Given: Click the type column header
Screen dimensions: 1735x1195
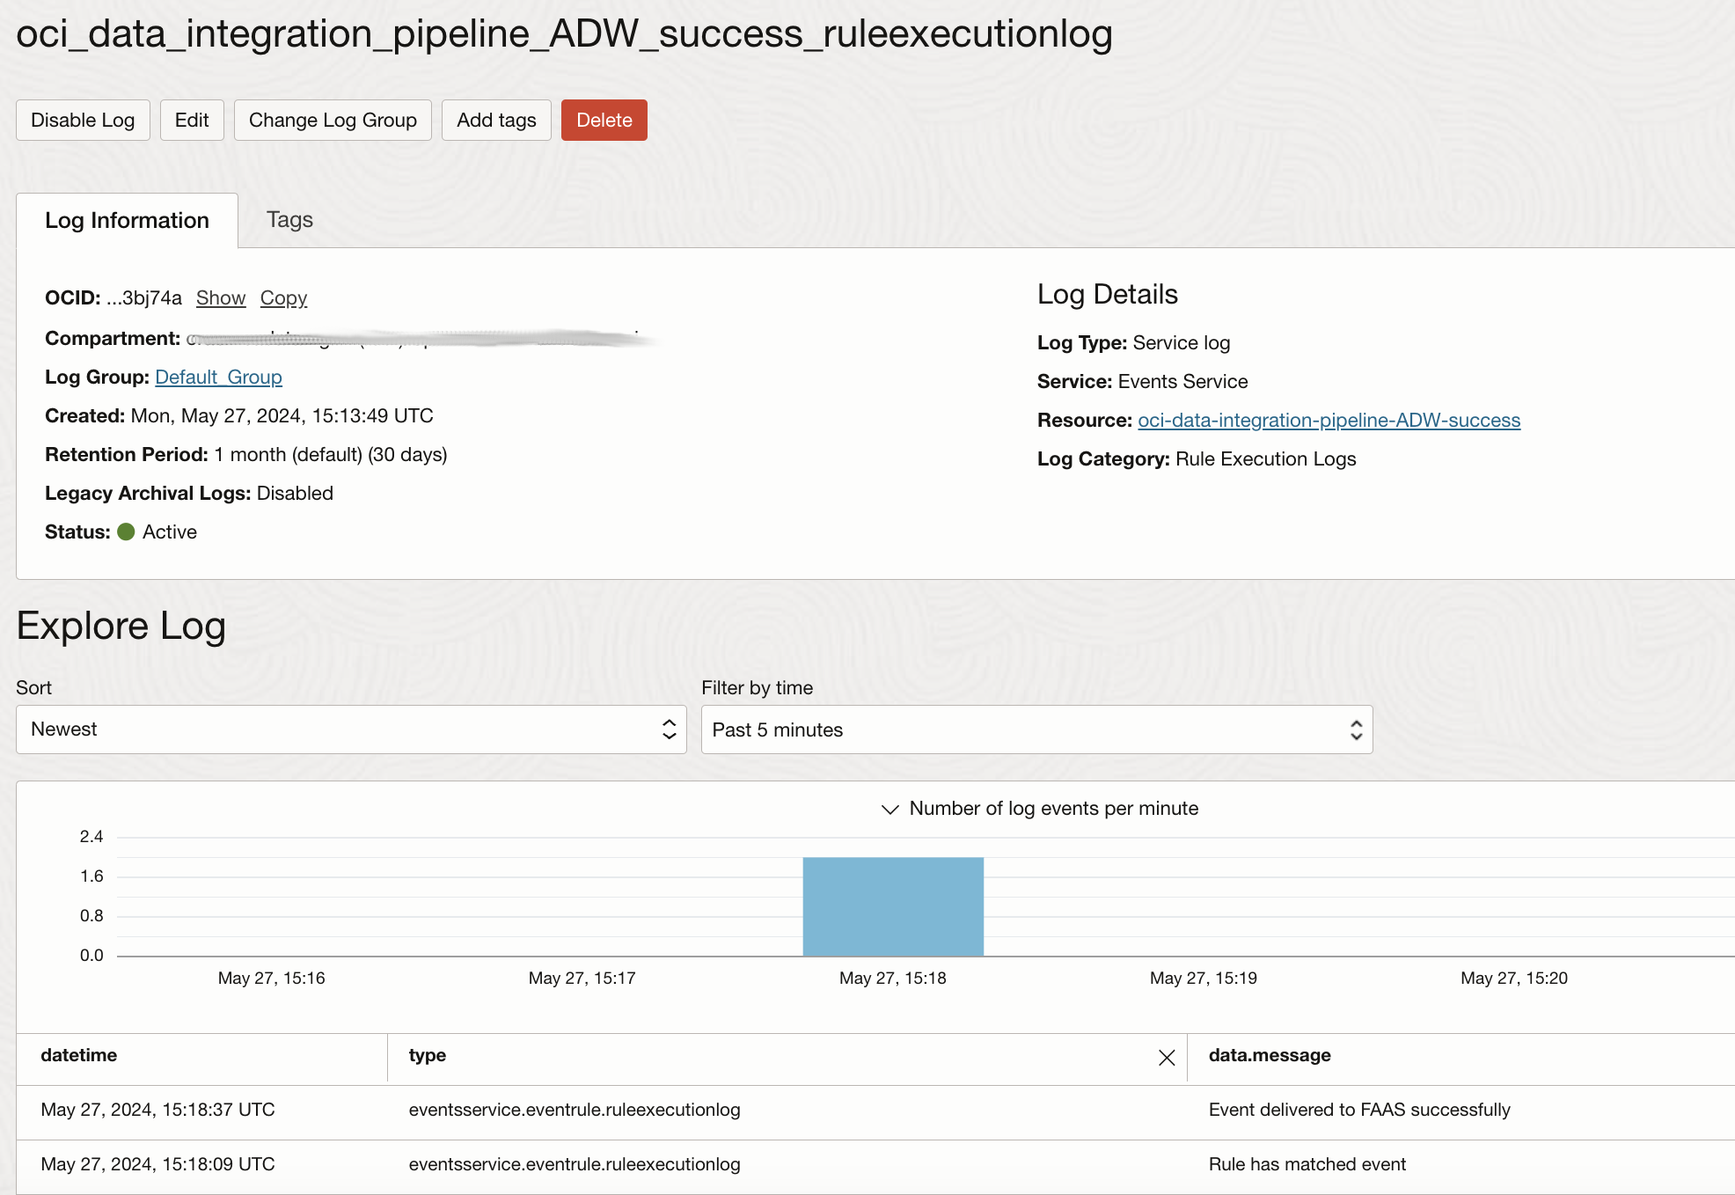Looking at the screenshot, I should tap(427, 1055).
